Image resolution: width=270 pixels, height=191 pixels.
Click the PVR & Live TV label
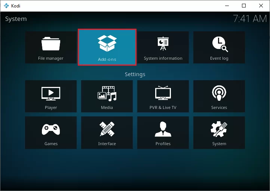coord(163,107)
